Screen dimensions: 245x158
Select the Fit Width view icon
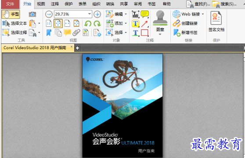67,24
